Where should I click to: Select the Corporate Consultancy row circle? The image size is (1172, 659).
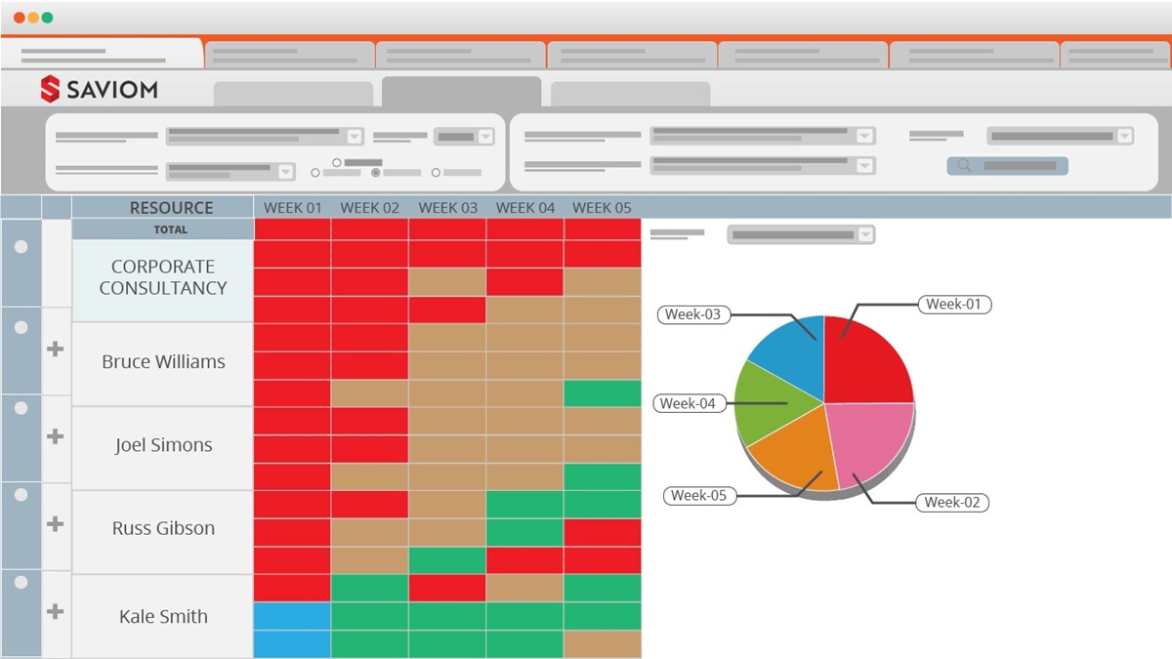click(21, 247)
